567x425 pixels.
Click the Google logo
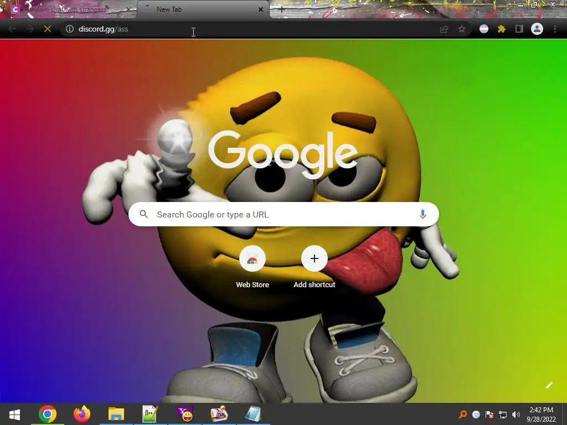point(283,154)
